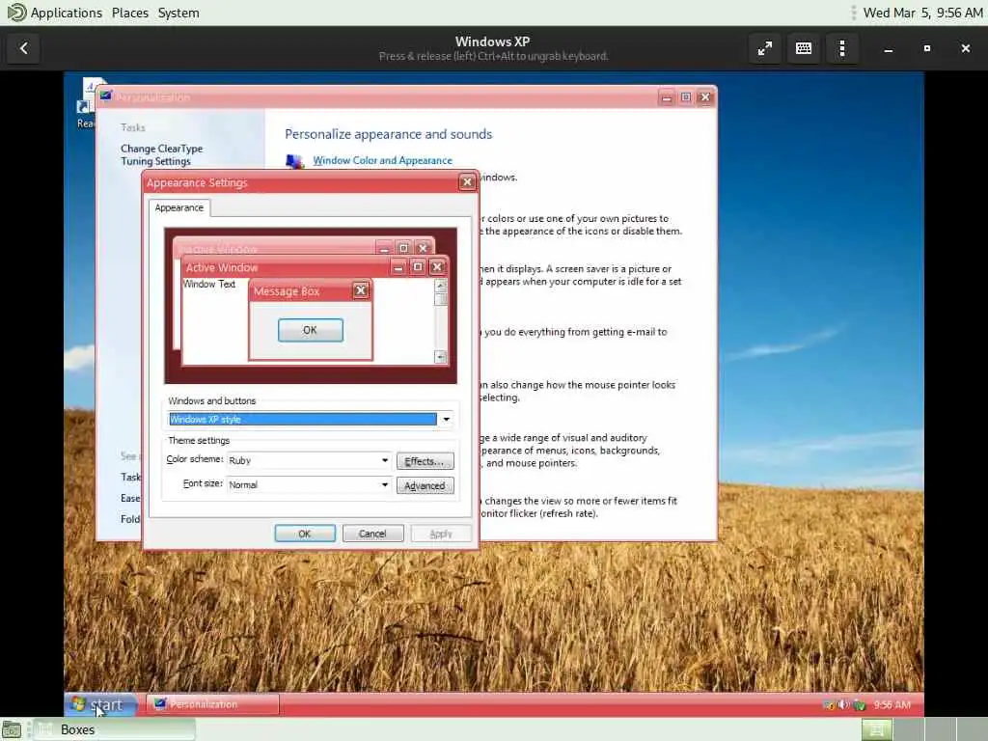Viewport: 988px width, 741px height.
Task: Open Change ClearType Tuning Settings task
Action: point(162,155)
